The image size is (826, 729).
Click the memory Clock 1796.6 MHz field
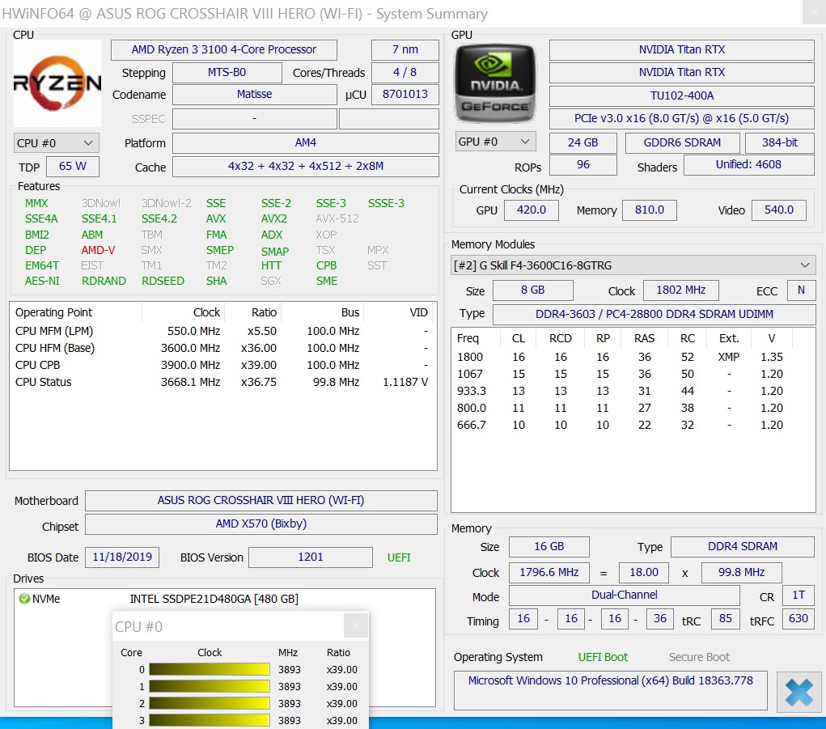coord(549,573)
